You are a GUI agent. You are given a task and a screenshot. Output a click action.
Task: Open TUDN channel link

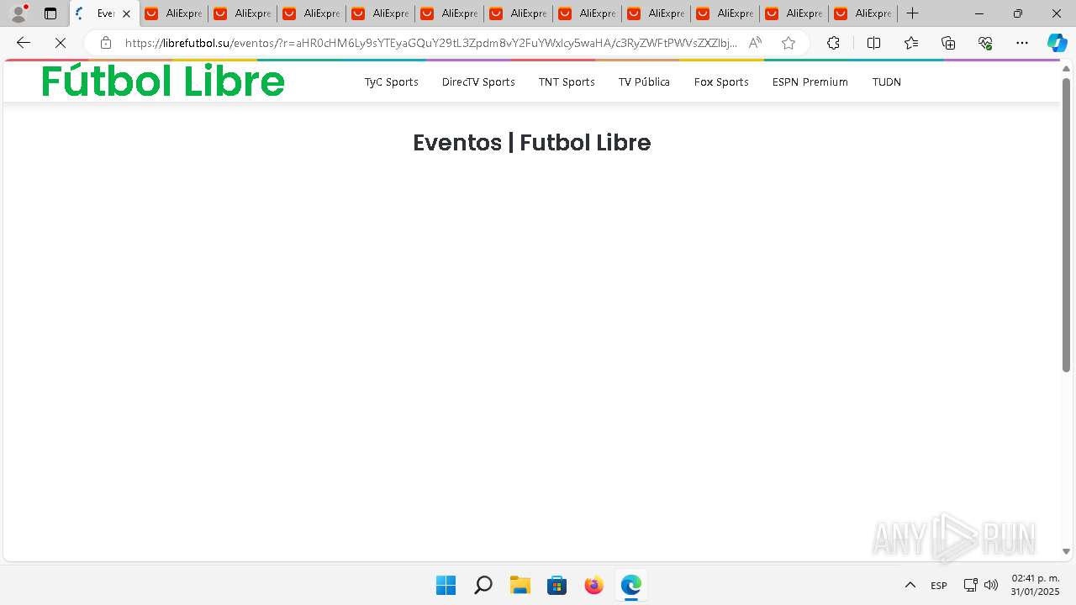[886, 82]
